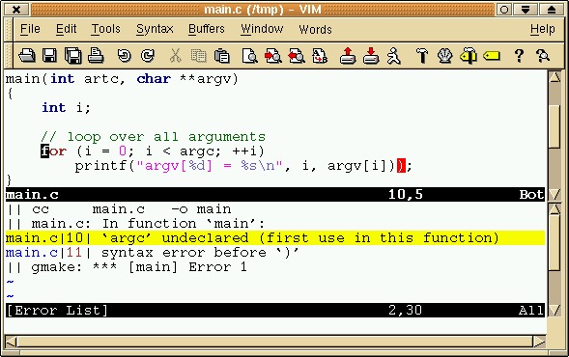
Task: Click the Make hammer icon
Action: [x=421, y=56]
